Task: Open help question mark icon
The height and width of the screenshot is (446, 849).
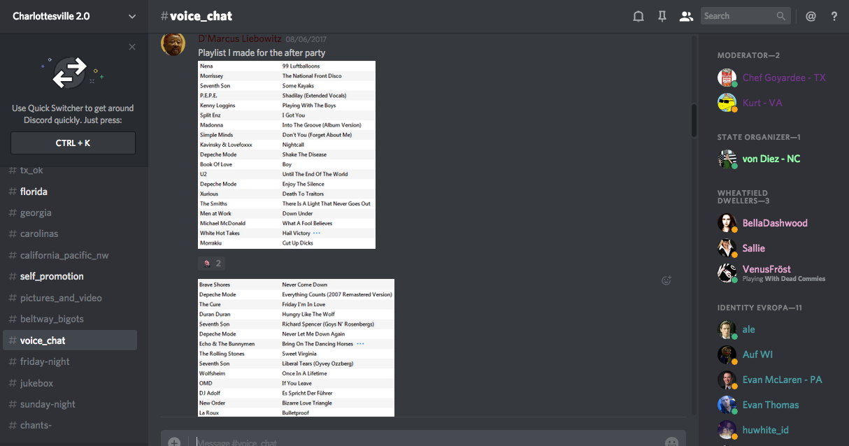Action: pyautogui.click(x=834, y=16)
